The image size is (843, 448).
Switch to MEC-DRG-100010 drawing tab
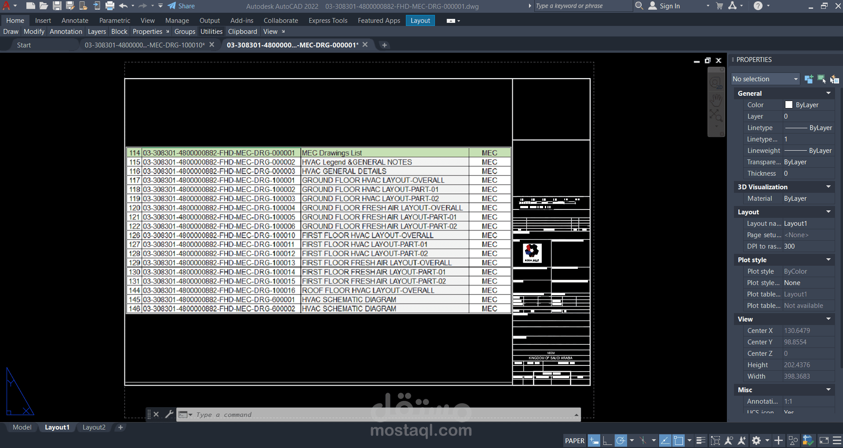(145, 45)
